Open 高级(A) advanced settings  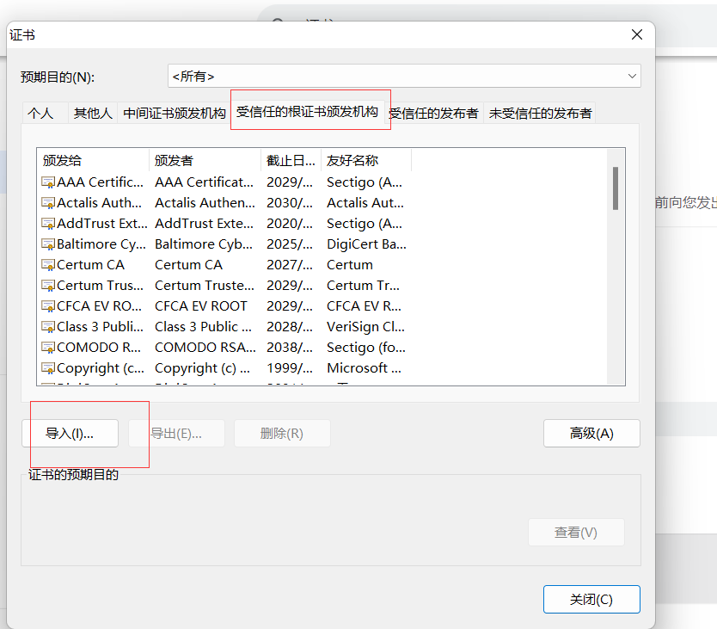591,434
